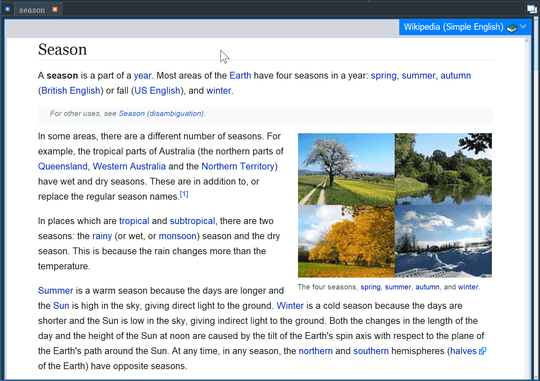540x381 pixels.
Task: Click the Queensland link
Action: (x=62, y=166)
